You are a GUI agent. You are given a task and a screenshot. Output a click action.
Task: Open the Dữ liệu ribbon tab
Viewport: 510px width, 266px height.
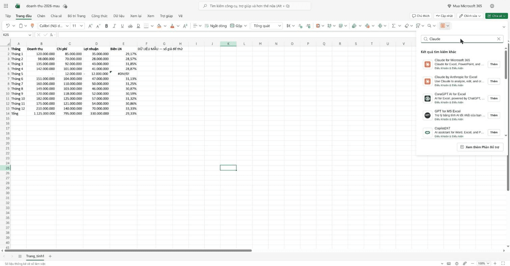(x=119, y=16)
